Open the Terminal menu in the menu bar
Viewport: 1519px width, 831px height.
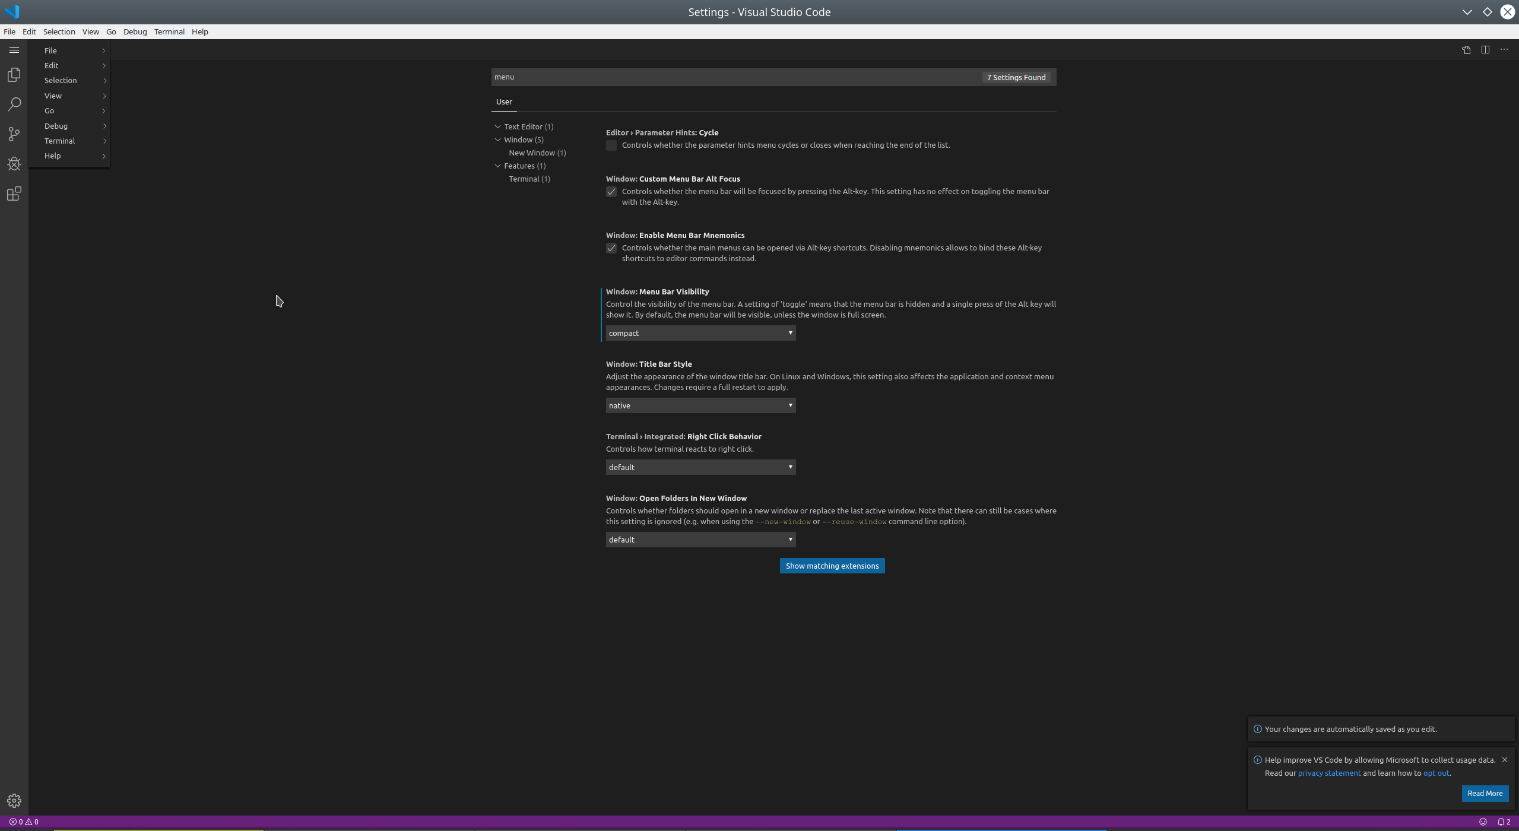[x=169, y=31]
